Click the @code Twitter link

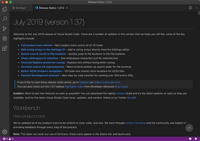coord(131,98)
